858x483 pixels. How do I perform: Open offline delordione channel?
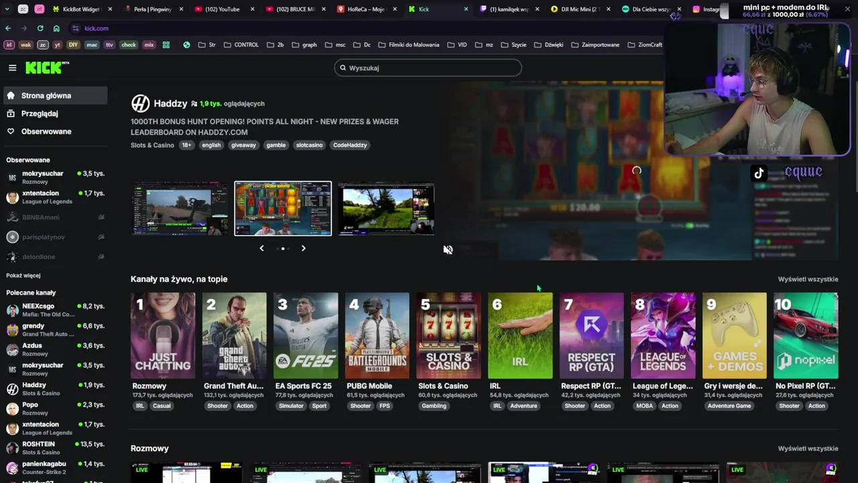pyautogui.click(x=55, y=257)
